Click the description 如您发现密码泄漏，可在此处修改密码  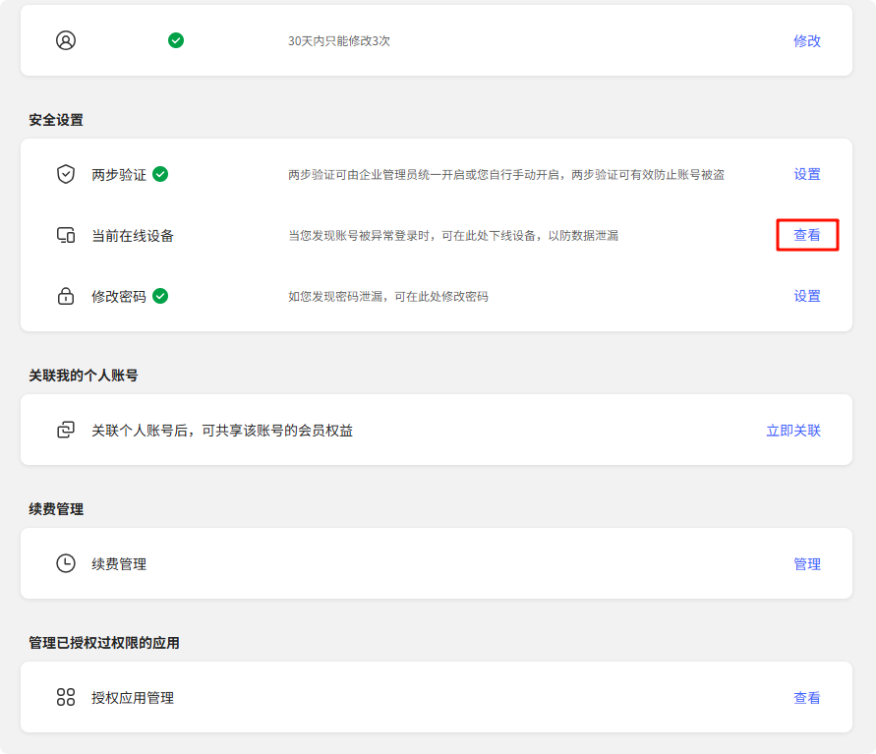pyautogui.click(x=388, y=297)
